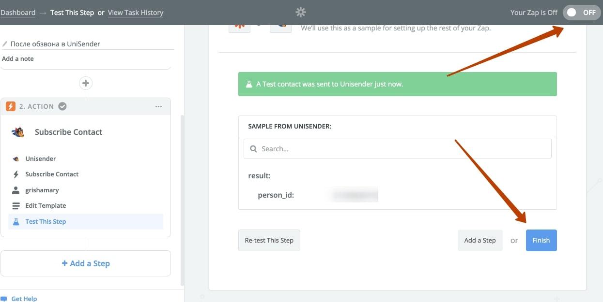Screen dimensions: 603x302
Task: Open Get Help at the bottom left
Action: [24, 299]
